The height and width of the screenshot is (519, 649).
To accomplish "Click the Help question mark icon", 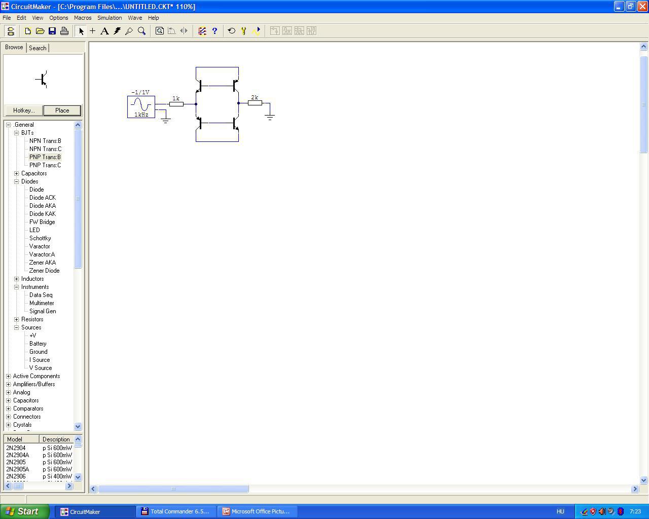I will [214, 31].
